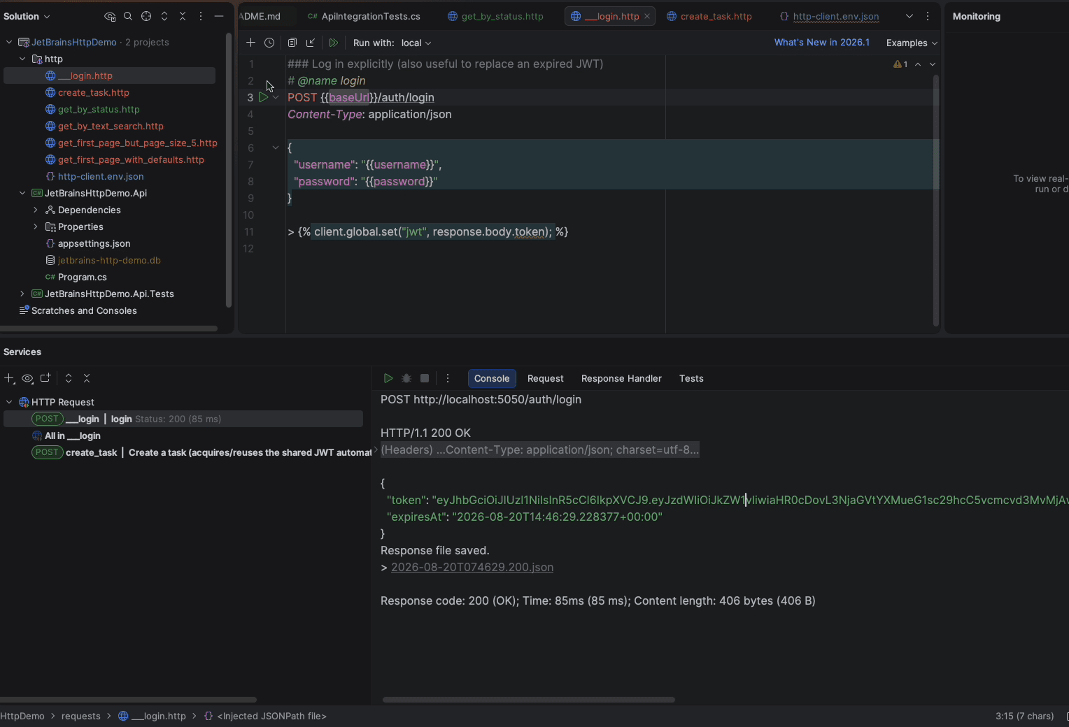1069x727 pixels.
Task: Hide the Solution tool window
Action: coord(219,16)
